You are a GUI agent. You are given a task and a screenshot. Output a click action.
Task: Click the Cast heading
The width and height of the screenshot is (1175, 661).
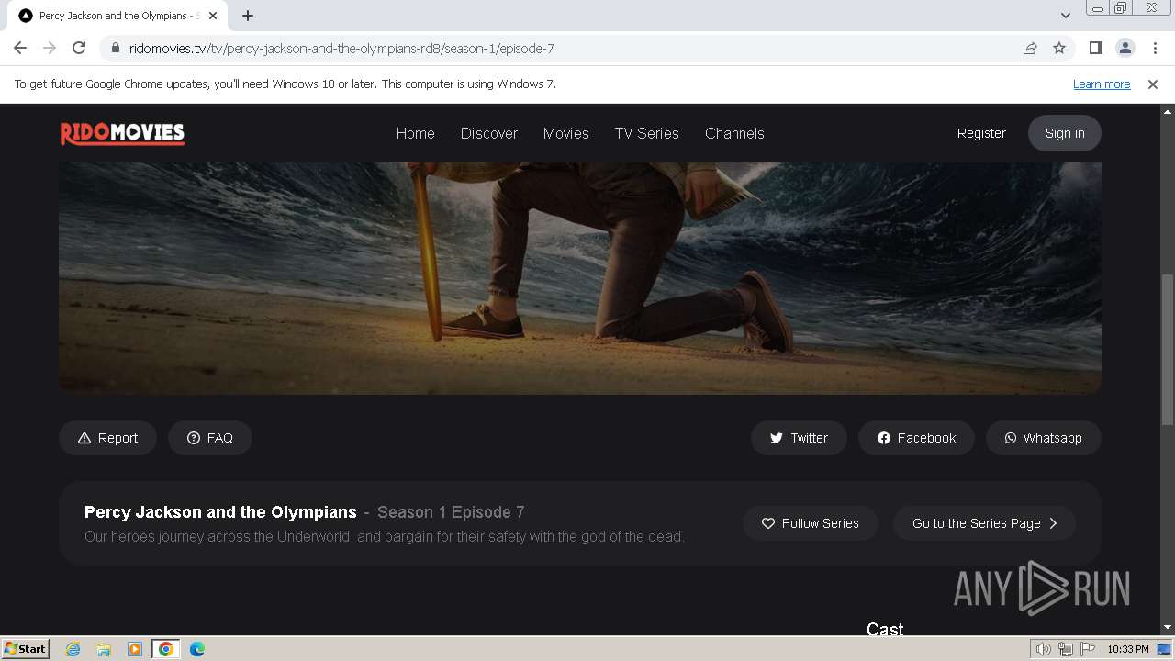click(885, 629)
